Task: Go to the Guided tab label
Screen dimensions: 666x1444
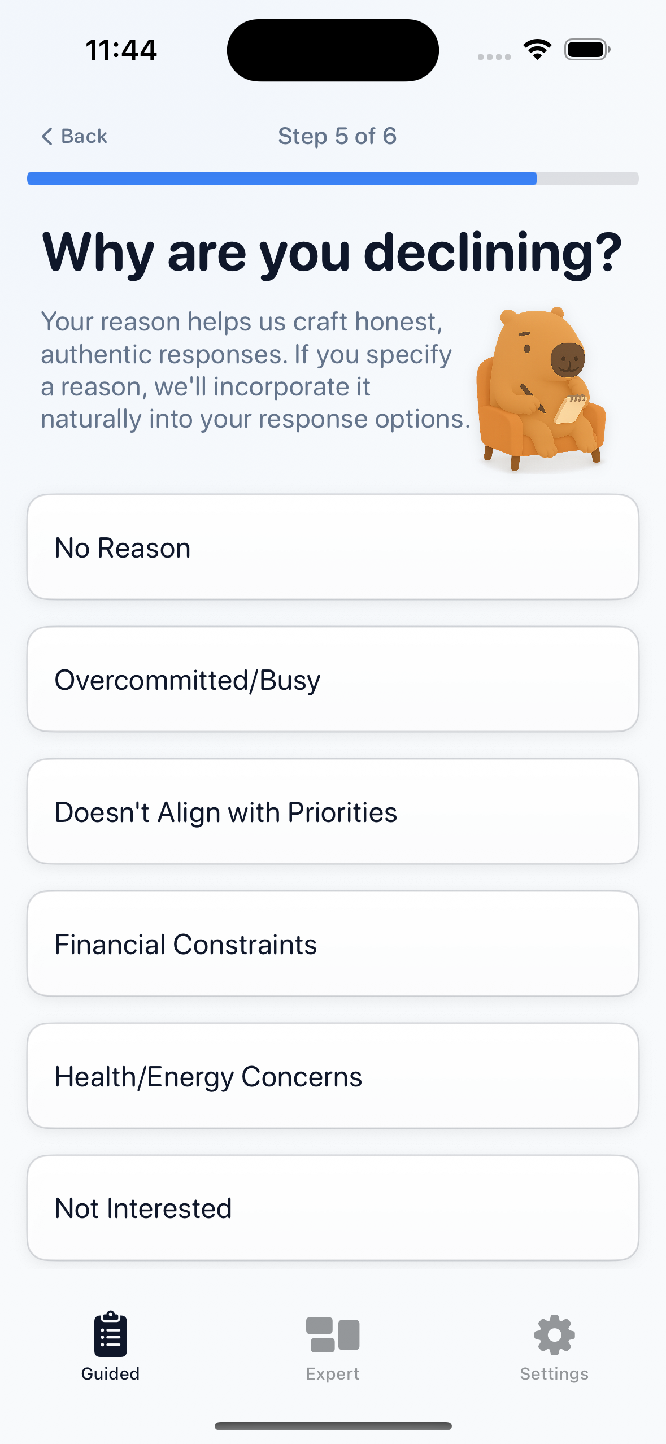Action: 111,1374
